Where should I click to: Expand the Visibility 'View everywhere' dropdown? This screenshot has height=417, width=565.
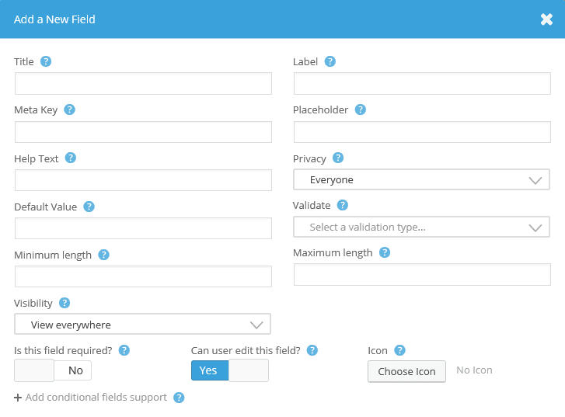tap(143, 324)
